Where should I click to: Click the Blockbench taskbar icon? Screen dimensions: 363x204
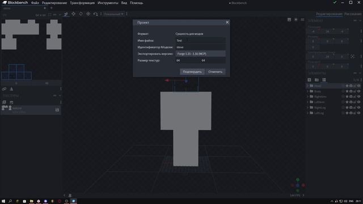[73, 201]
